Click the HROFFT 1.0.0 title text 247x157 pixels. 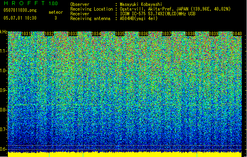point(31,3)
